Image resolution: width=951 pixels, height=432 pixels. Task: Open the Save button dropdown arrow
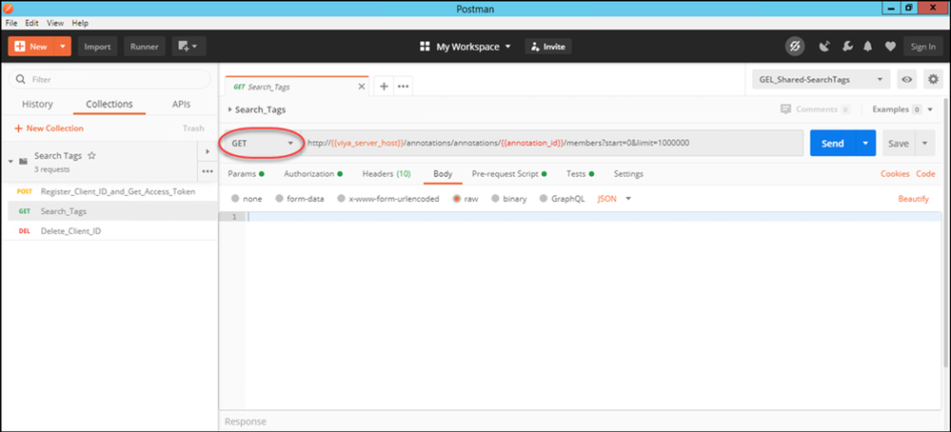click(x=925, y=143)
